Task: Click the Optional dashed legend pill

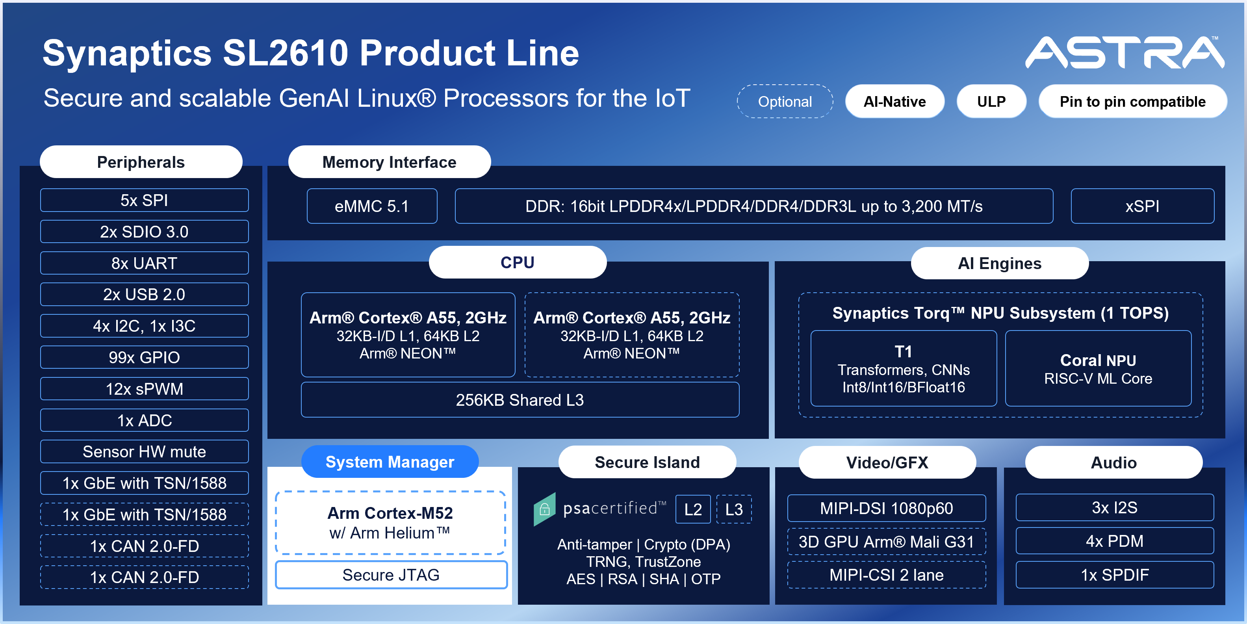Action: click(x=785, y=102)
